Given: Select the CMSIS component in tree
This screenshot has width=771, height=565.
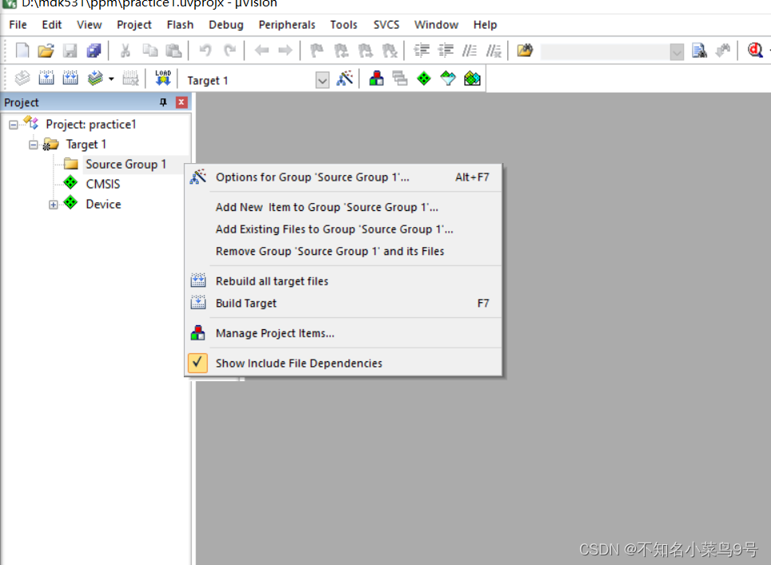Looking at the screenshot, I should 103,184.
